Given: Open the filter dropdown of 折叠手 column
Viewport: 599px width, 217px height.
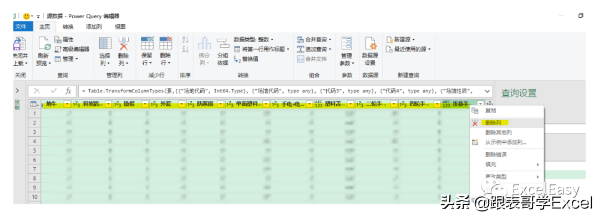Looking at the screenshot, I should tap(480, 104).
